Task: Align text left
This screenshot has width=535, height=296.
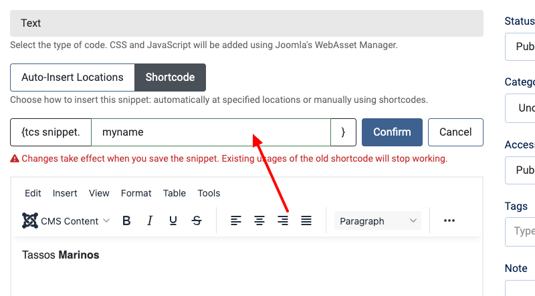Action: pyautogui.click(x=236, y=221)
